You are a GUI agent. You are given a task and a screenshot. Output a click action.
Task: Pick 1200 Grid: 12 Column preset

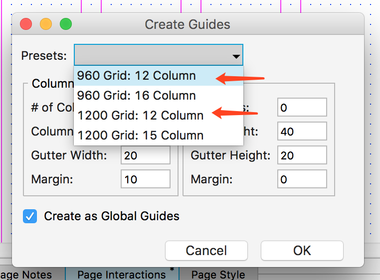click(x=140, y=116)
